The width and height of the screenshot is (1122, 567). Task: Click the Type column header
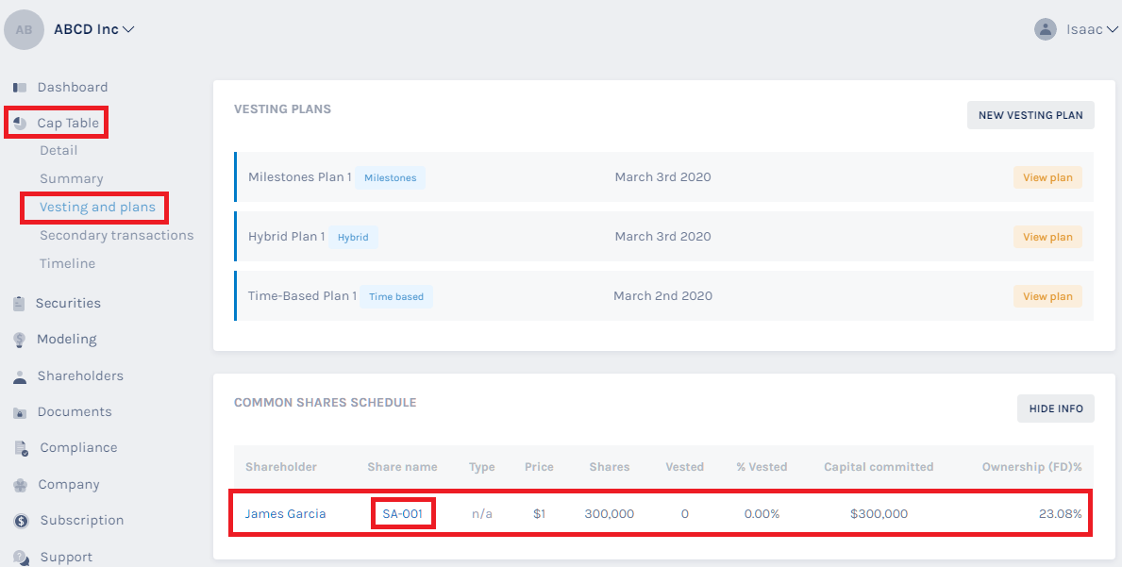tap(482, 467)
